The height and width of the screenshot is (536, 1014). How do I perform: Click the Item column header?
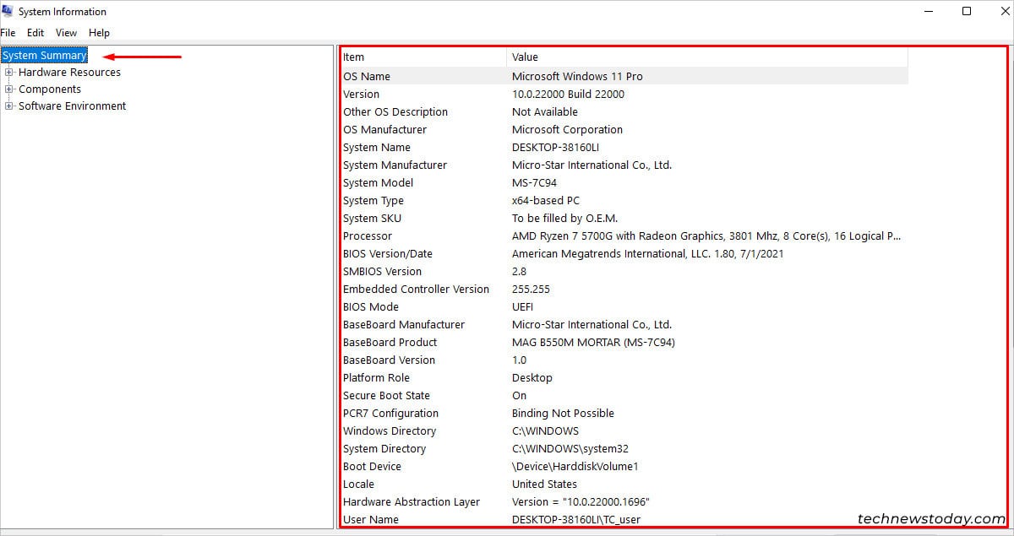tap(422, 57)
